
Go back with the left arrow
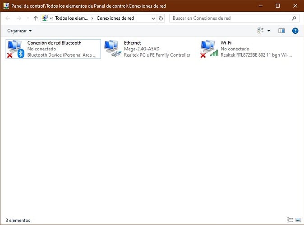click(x=8, y=18)
